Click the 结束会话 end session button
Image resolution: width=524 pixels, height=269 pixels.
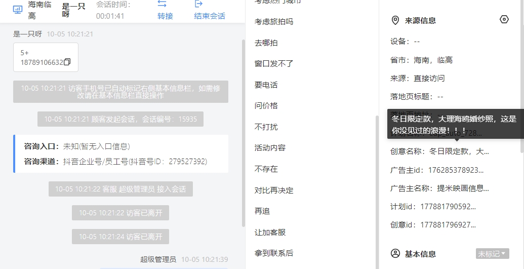click(x=210, y=10)
